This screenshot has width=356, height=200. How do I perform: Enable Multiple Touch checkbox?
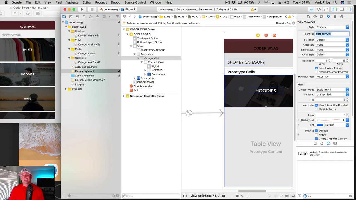[316, 109]
